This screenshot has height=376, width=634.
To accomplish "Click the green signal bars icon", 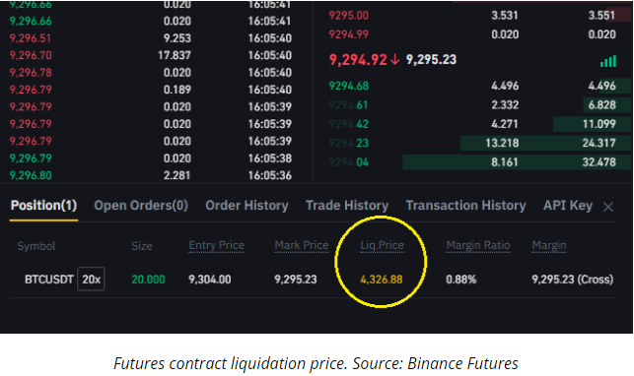I will point(608,61).
